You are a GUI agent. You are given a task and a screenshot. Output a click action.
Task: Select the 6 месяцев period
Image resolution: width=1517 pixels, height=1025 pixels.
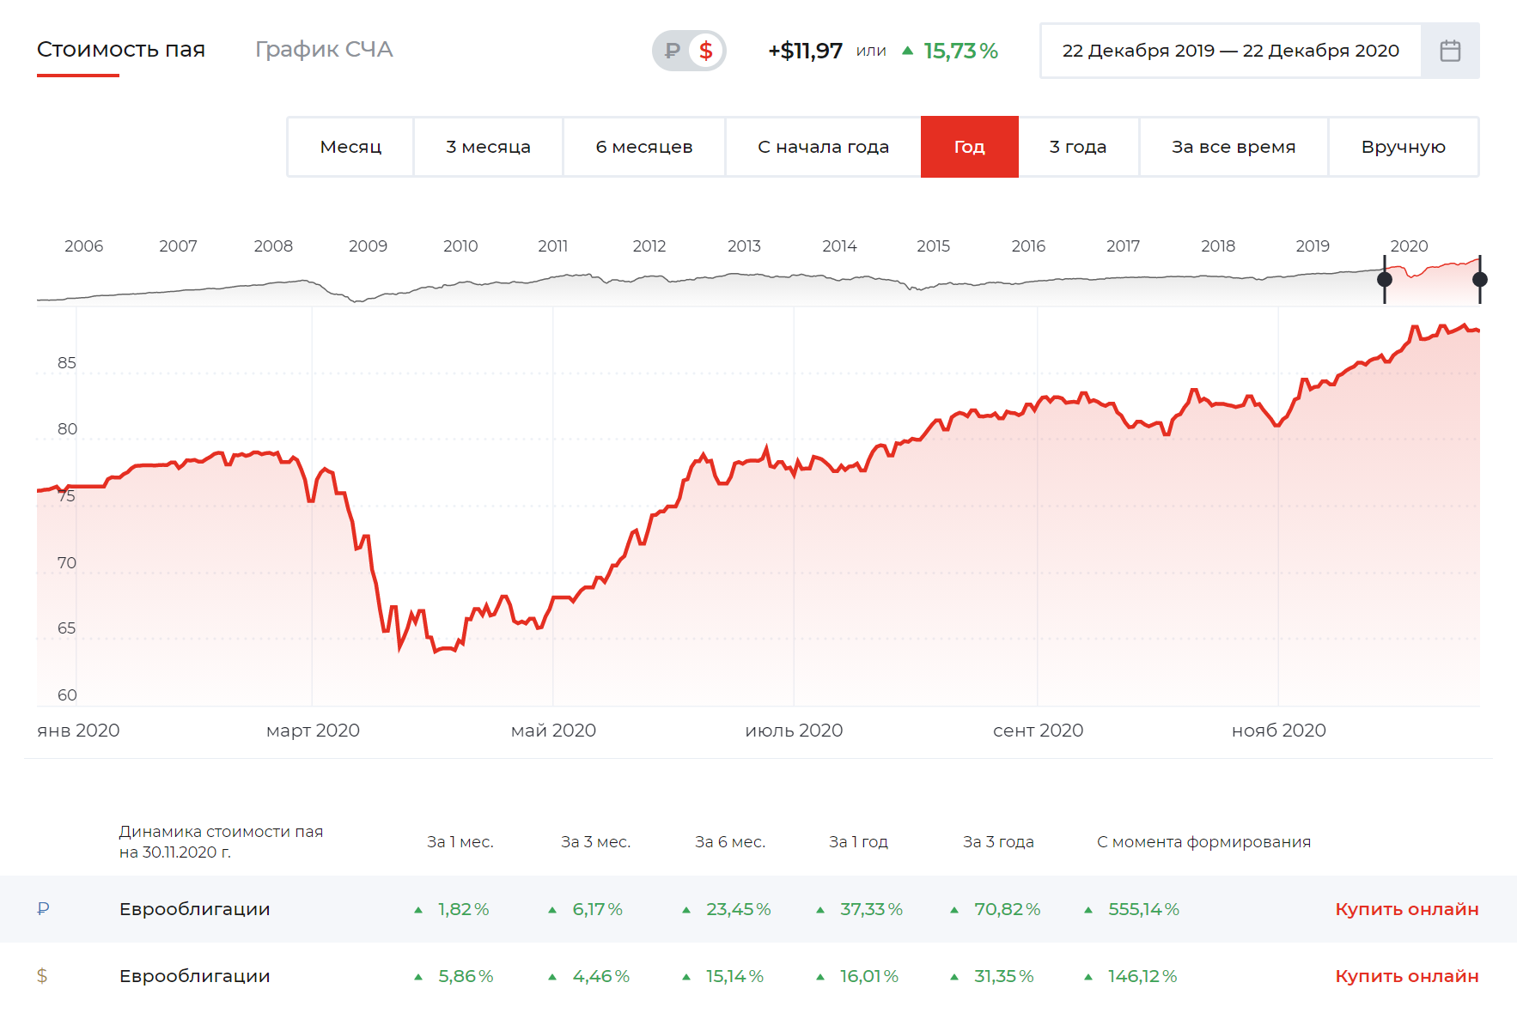pyautogui.click(x=644, y=147)
